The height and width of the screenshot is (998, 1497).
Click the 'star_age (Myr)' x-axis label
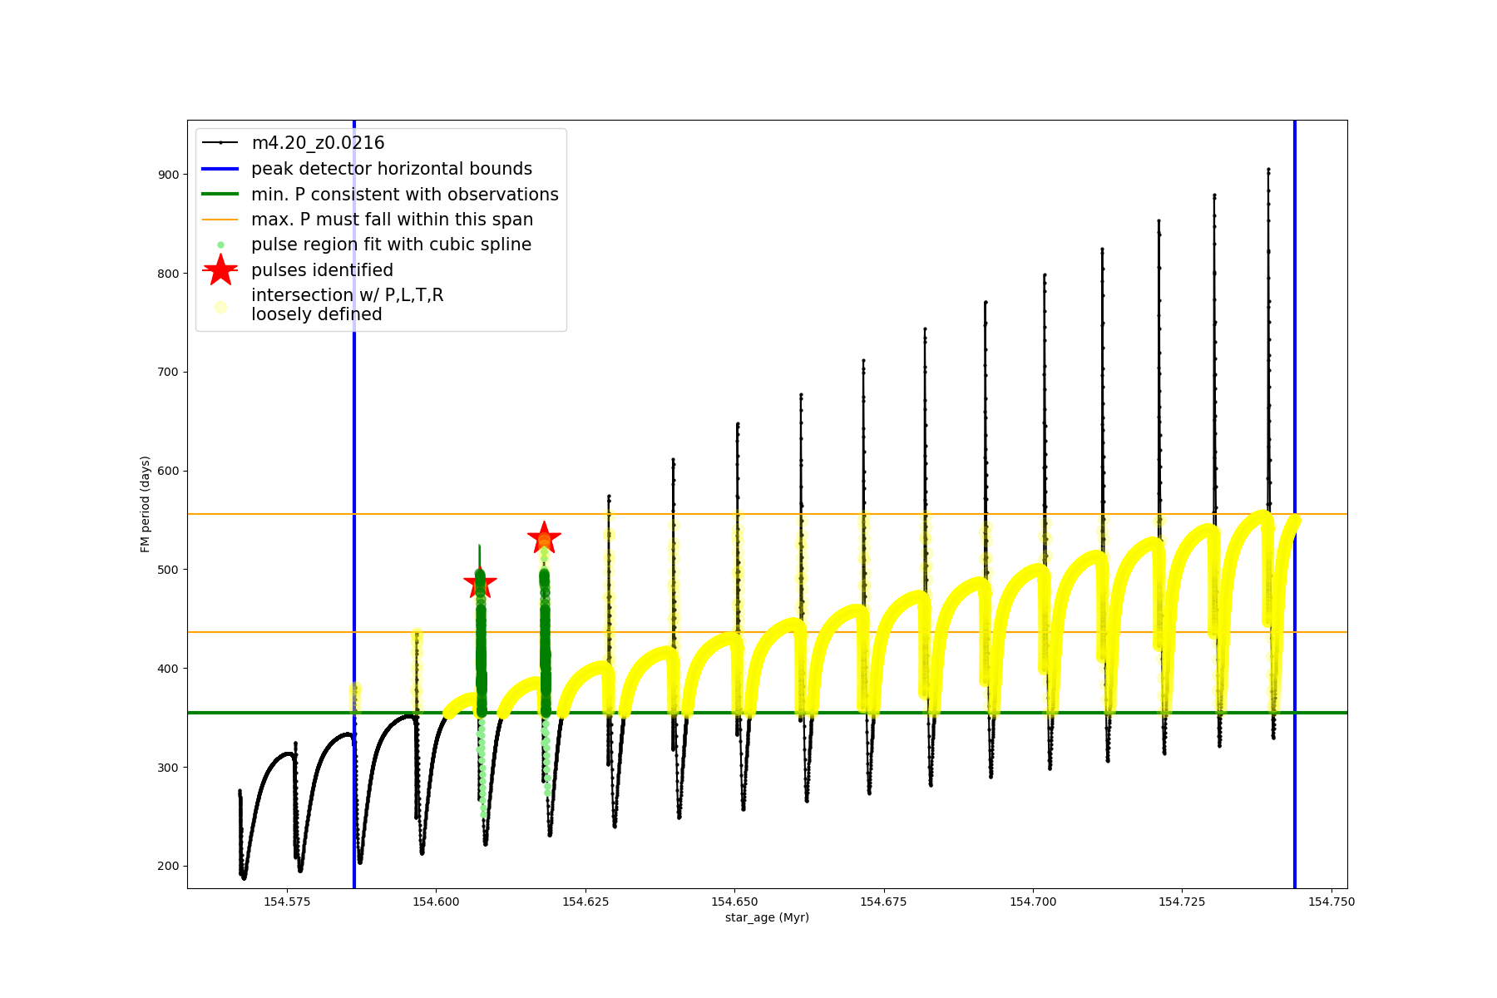coord(767,917)
